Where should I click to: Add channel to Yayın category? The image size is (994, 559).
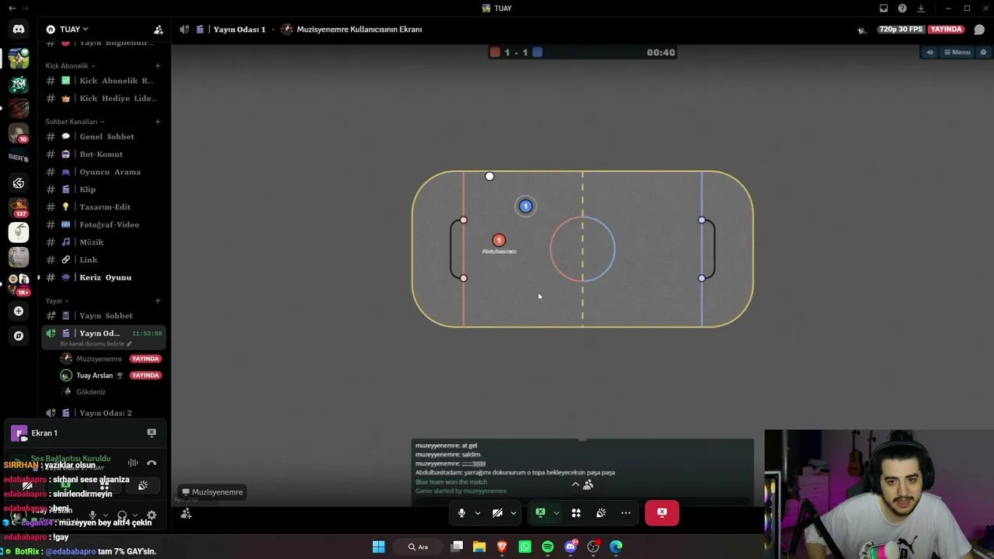(158, 301)
